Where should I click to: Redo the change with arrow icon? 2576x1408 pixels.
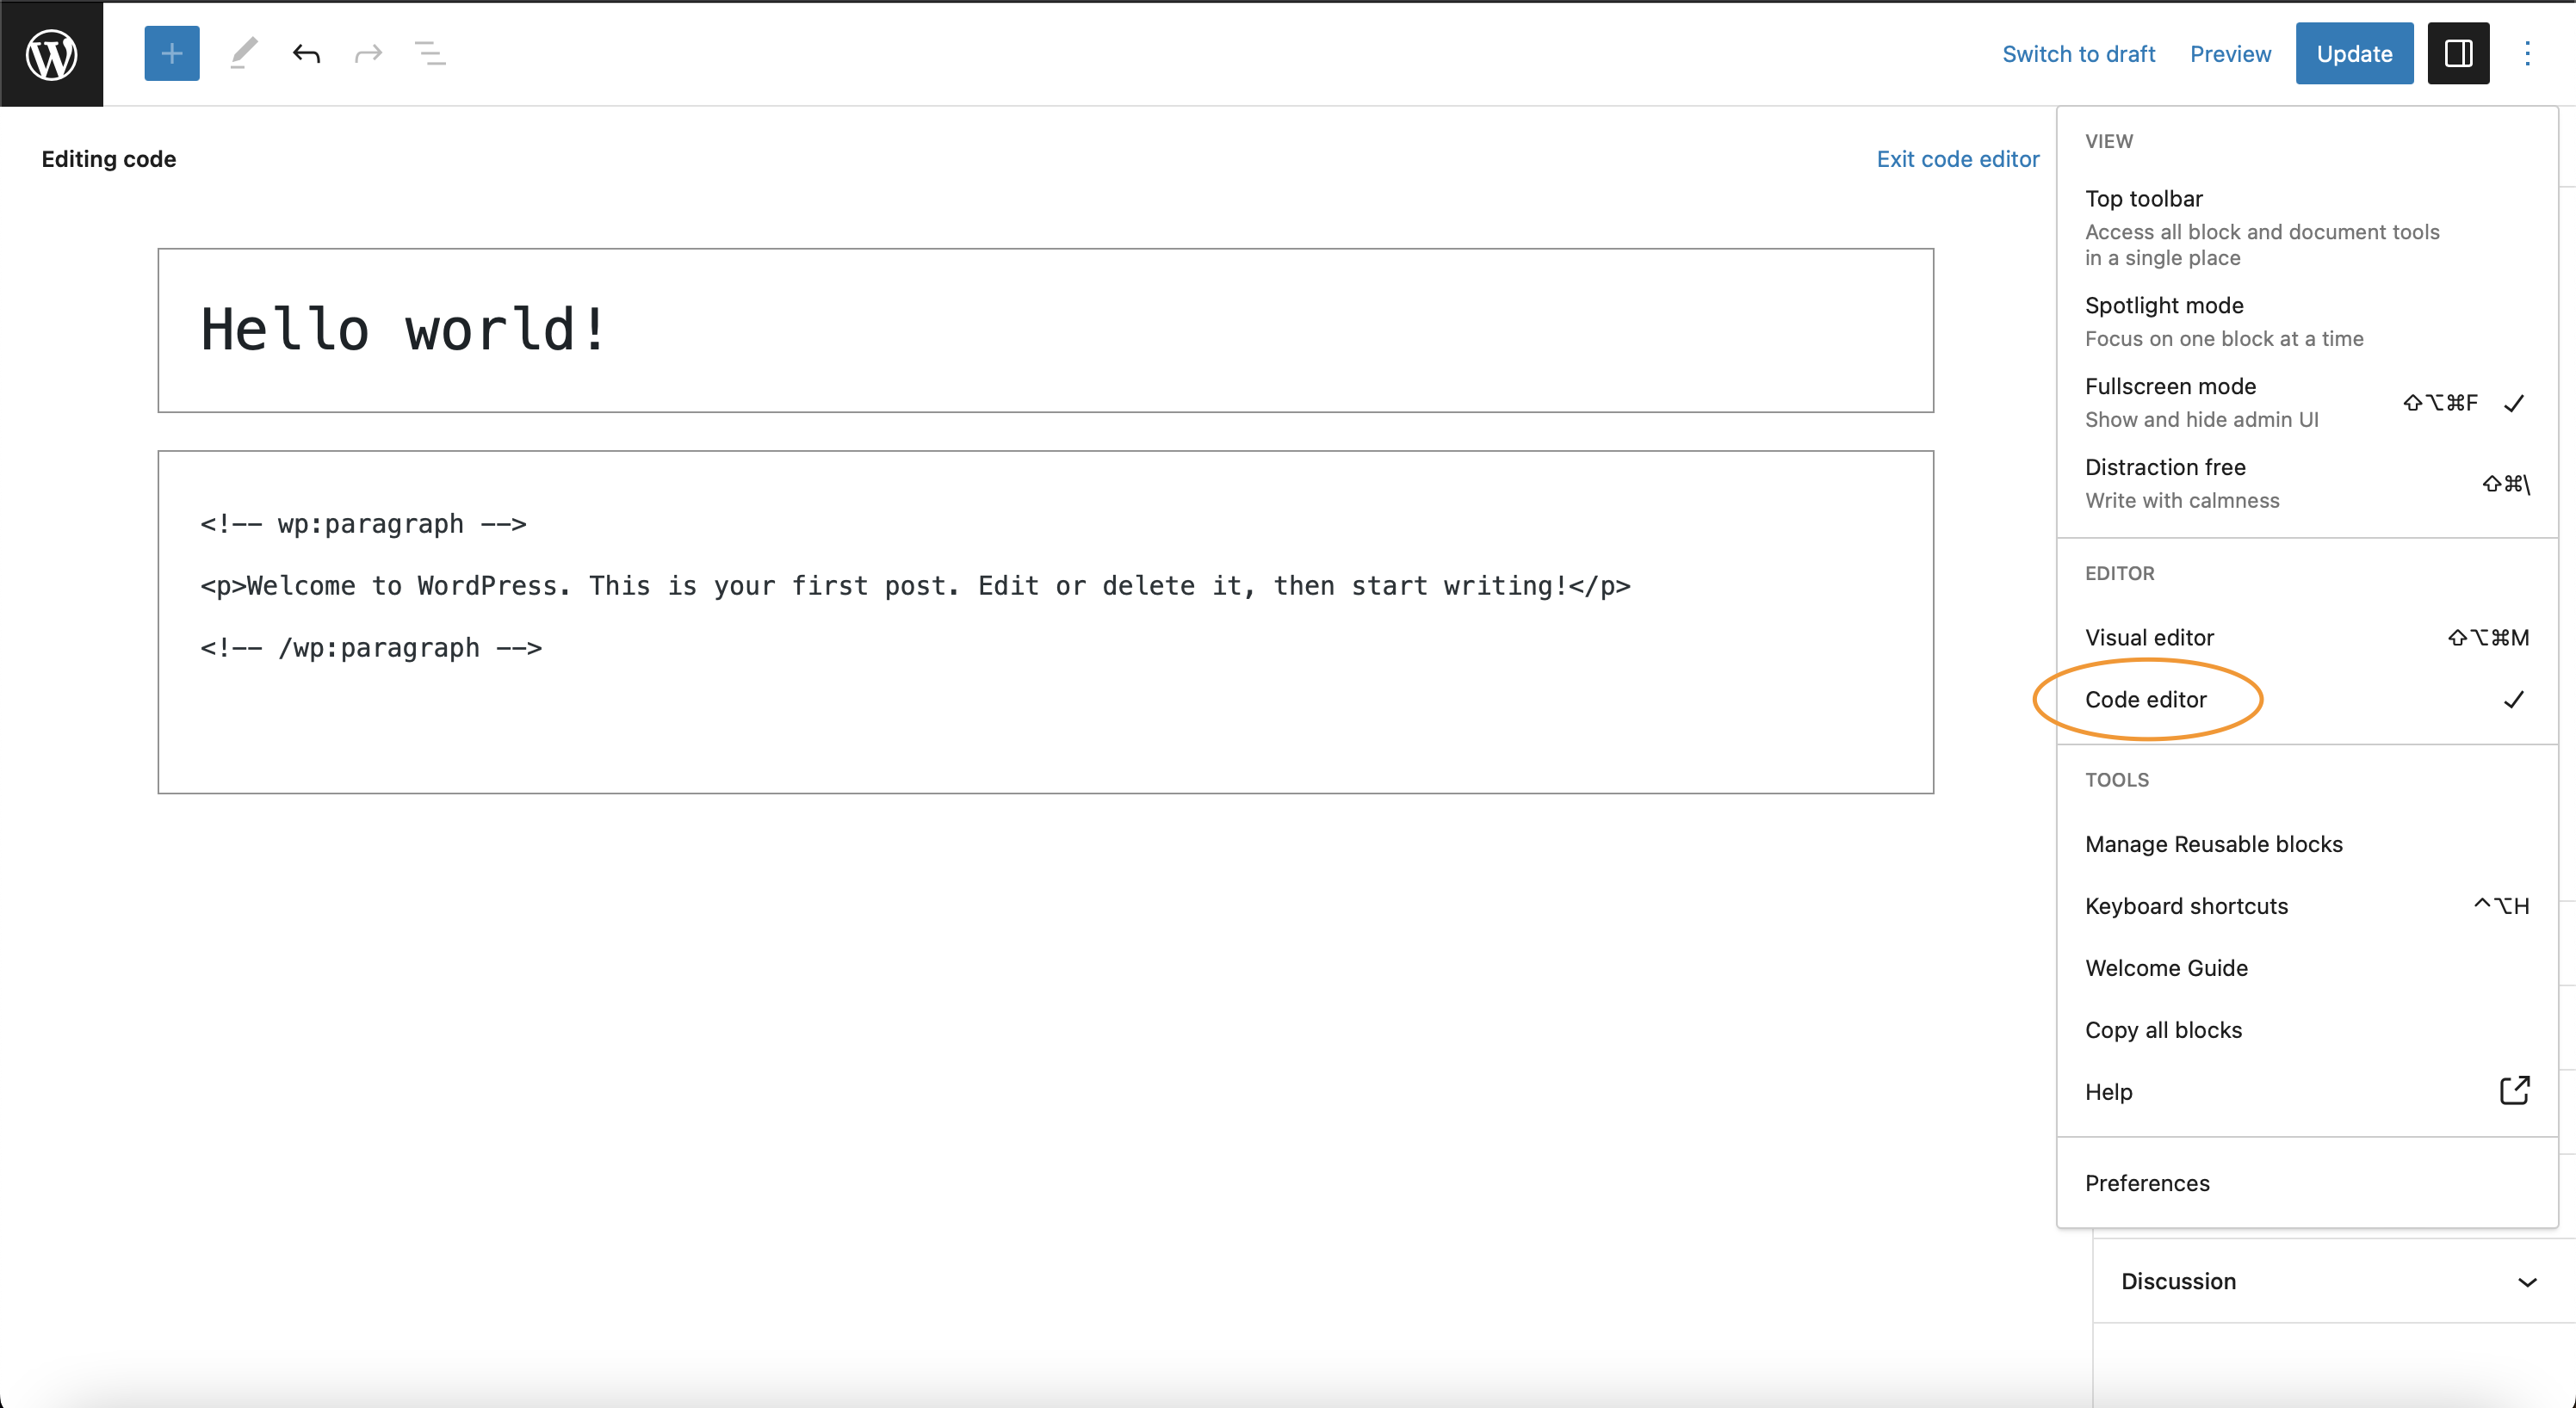point(368,54)
